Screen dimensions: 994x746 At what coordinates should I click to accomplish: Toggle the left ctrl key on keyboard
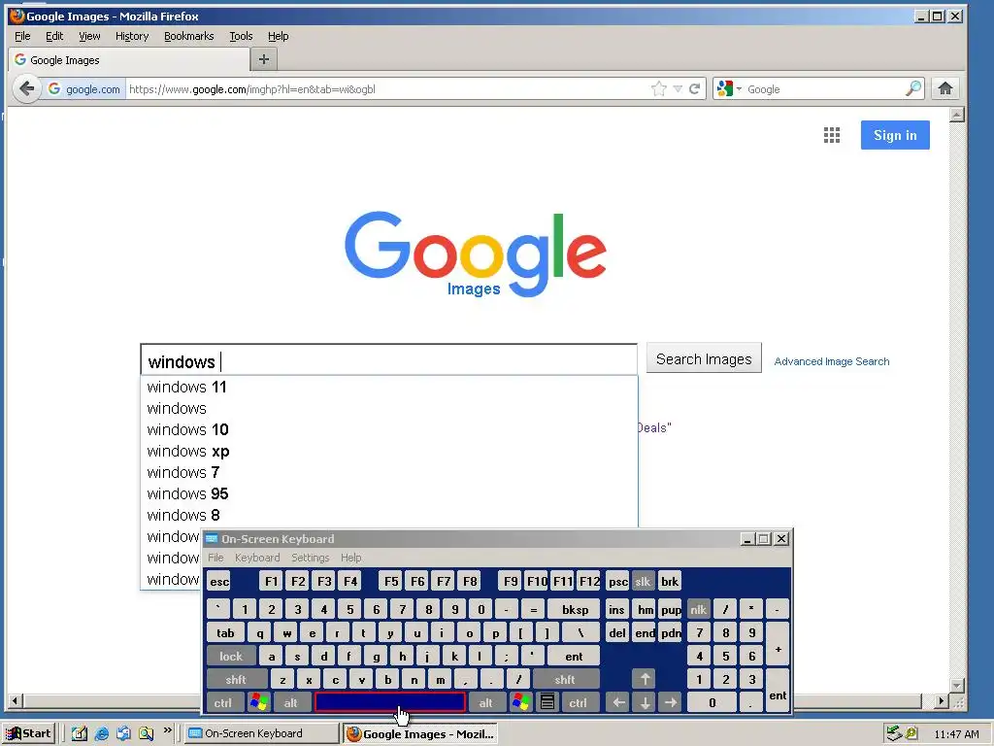click(x=223, y=702)
